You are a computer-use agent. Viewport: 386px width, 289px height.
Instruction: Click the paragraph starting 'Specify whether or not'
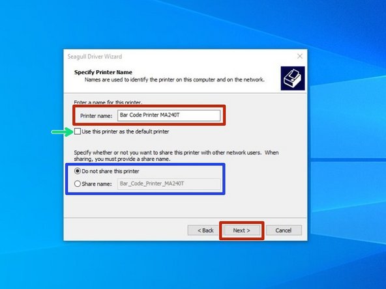click(176, 156)
